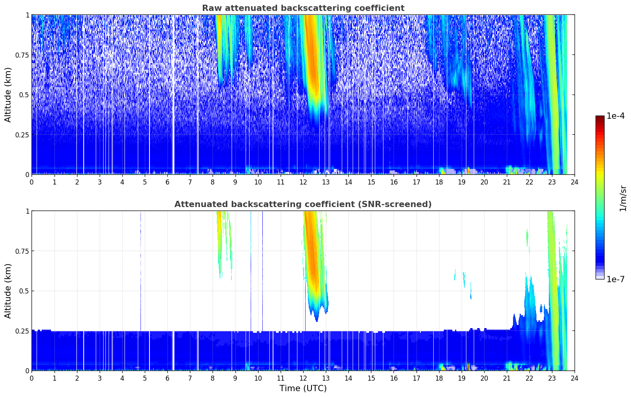Click hour 12 tick on bottom time axis
Viewport: 631px width, 397px height.
coord(303,378)
